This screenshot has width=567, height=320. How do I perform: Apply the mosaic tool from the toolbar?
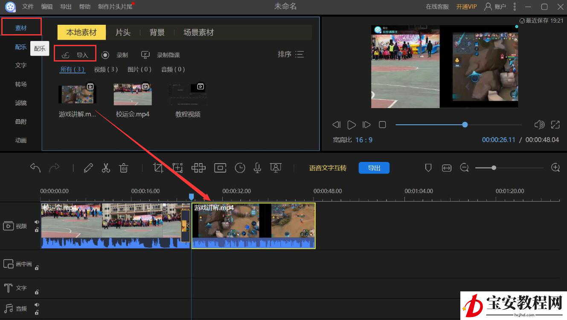198,168
